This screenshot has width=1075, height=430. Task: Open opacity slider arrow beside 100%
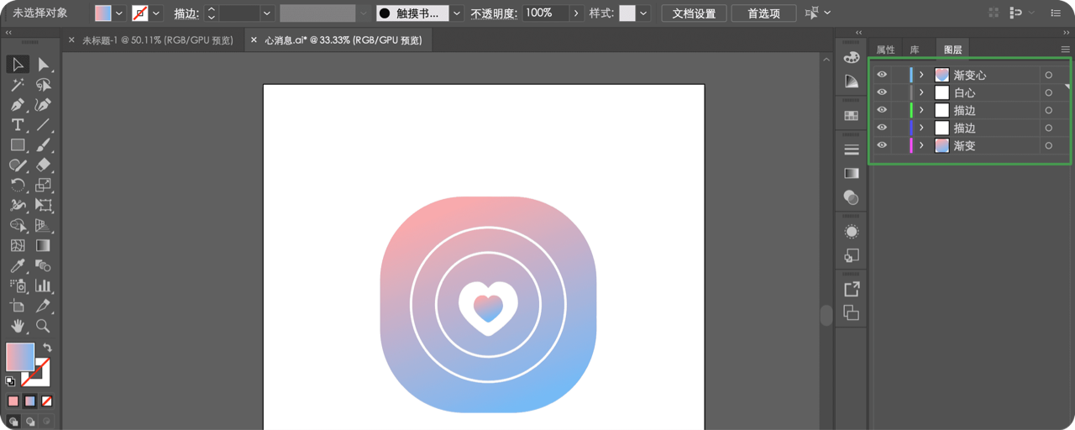(576, 13)
